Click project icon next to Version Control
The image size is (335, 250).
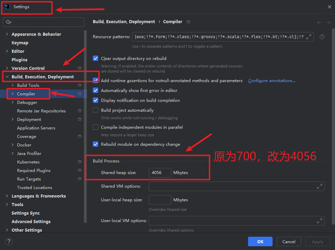click(x=80, y=68)
